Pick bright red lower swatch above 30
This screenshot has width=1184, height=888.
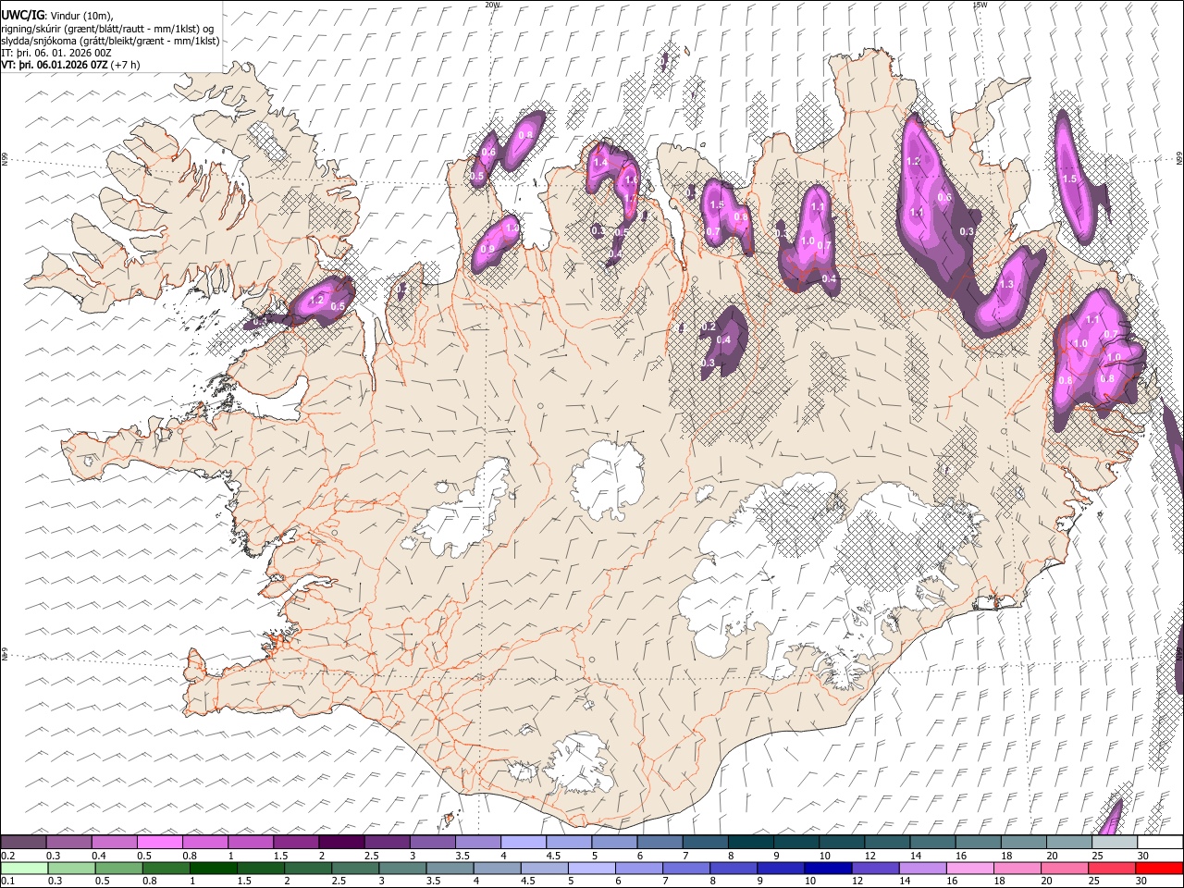(x=1160, y=868)
